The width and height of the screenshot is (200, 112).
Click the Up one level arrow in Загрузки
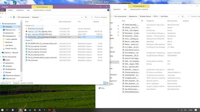11,17
